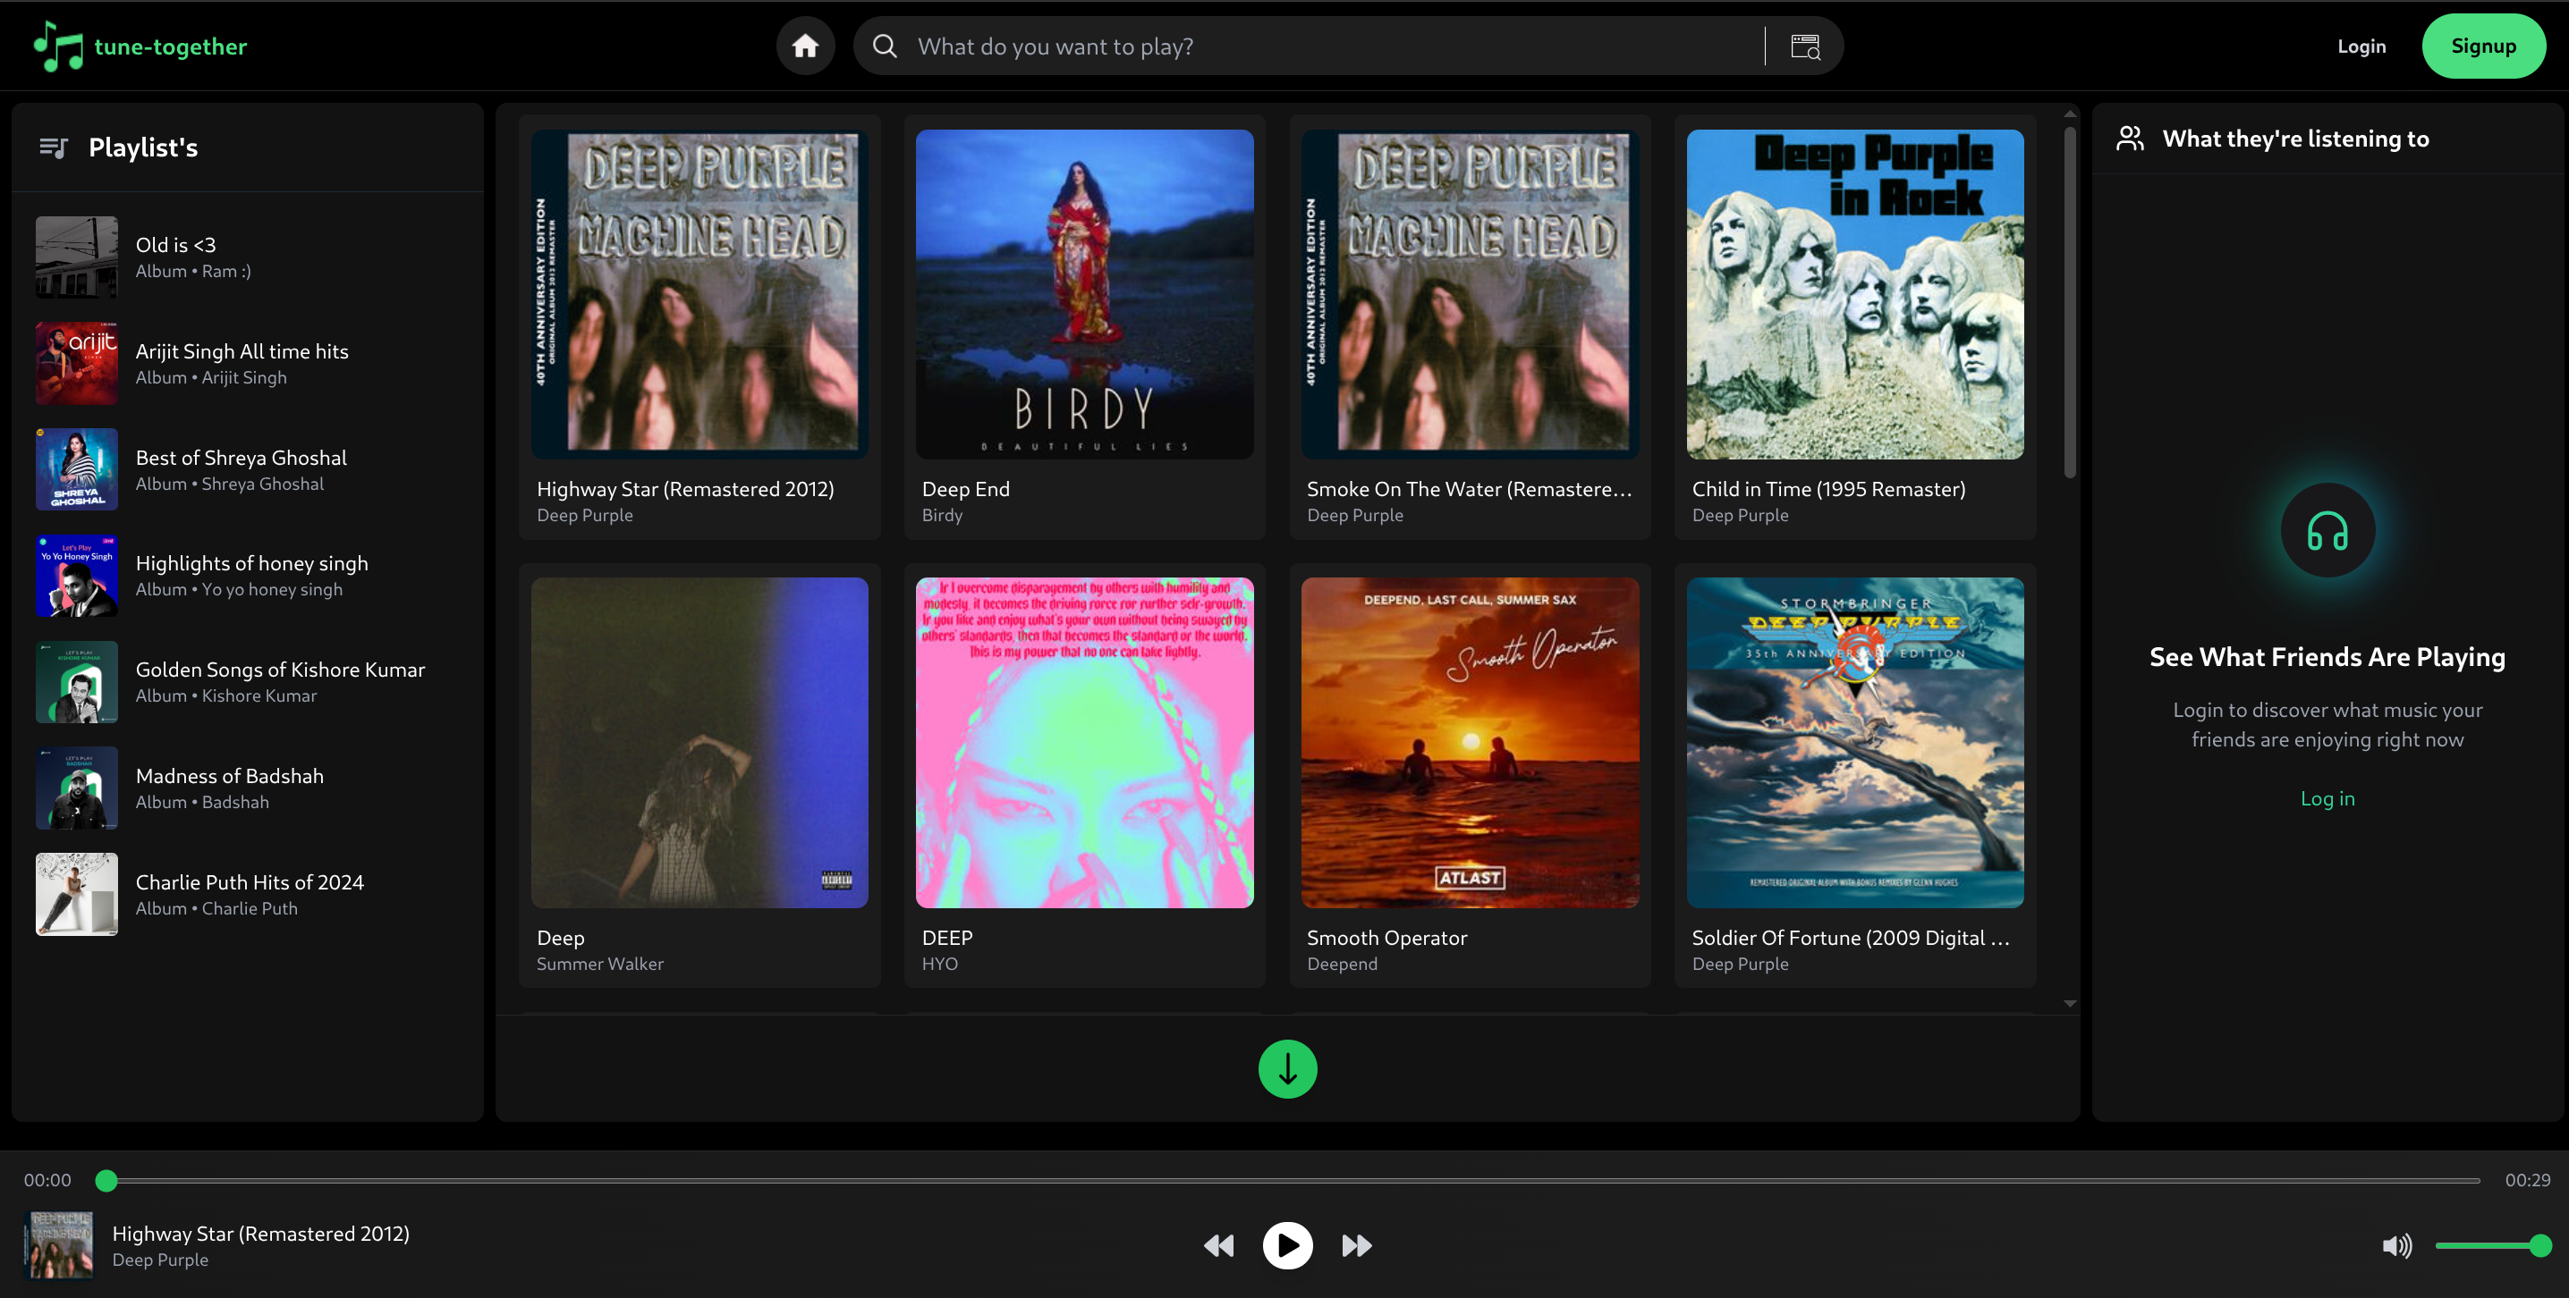Open 'Madness of Badshah' playlist
This screenshot has width=2569, height=1298.
point(247,788)
